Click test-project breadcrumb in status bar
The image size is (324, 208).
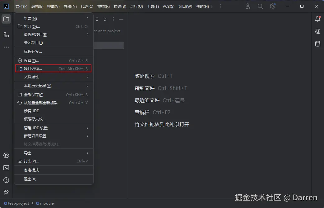pos(17,203)
